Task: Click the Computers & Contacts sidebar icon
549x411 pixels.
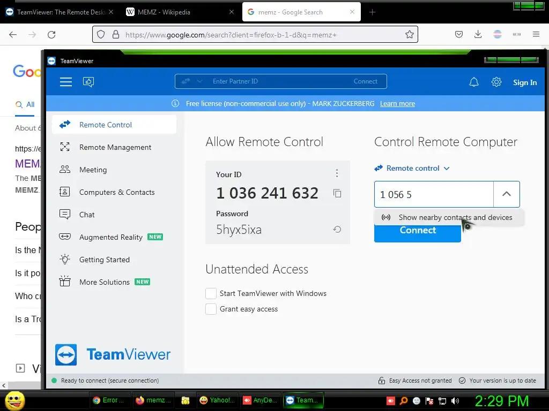Action: (x=65, y=192)
